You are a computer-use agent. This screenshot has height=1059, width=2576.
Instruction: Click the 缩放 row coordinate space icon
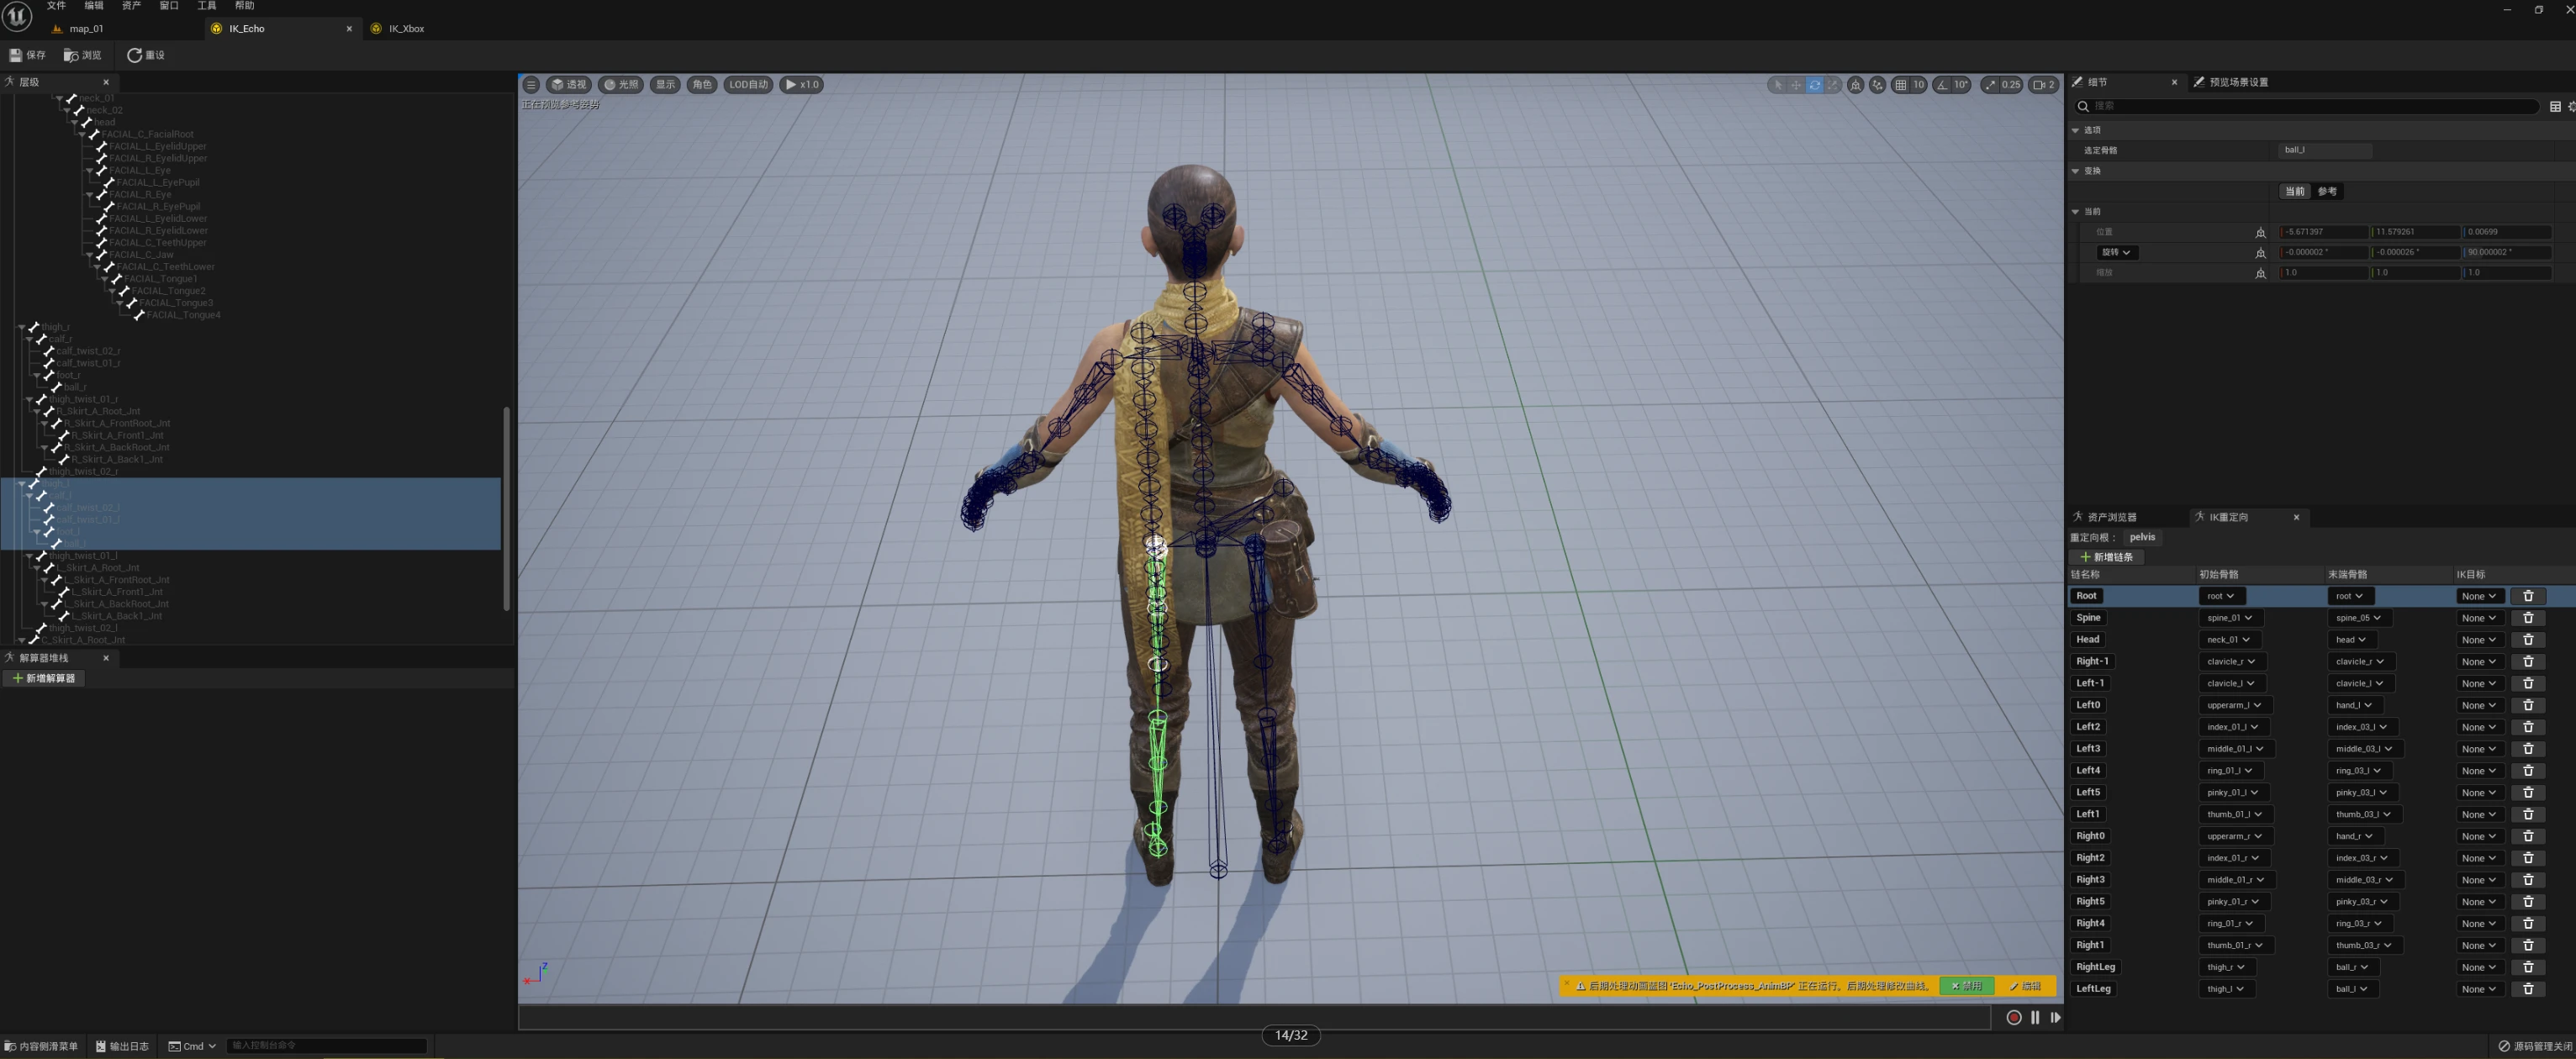pos(2260,273)
